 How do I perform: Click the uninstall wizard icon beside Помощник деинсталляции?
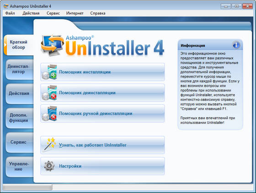tap(49, 93)
